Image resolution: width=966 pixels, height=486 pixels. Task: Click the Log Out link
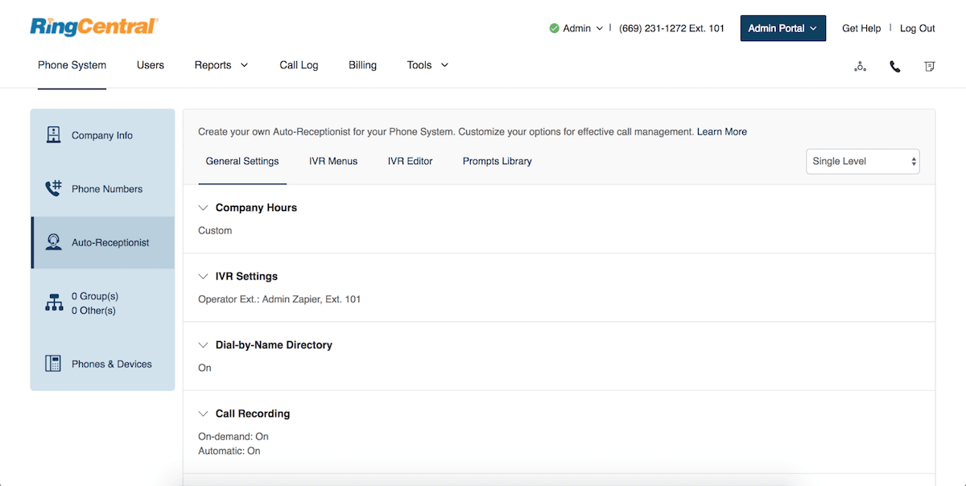click(918, 28)
